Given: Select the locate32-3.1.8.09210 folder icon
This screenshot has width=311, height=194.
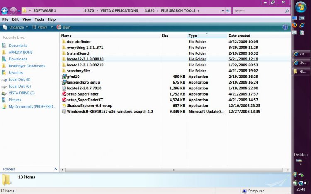Looking at the screenshot, I should 64,65.
